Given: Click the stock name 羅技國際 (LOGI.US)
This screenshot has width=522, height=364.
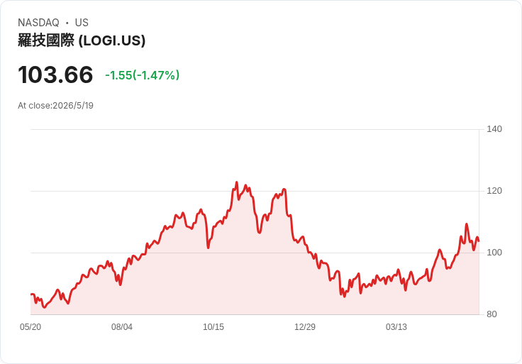Looking at the screenshot, I should pyautogui.click(x=82, y=40).
